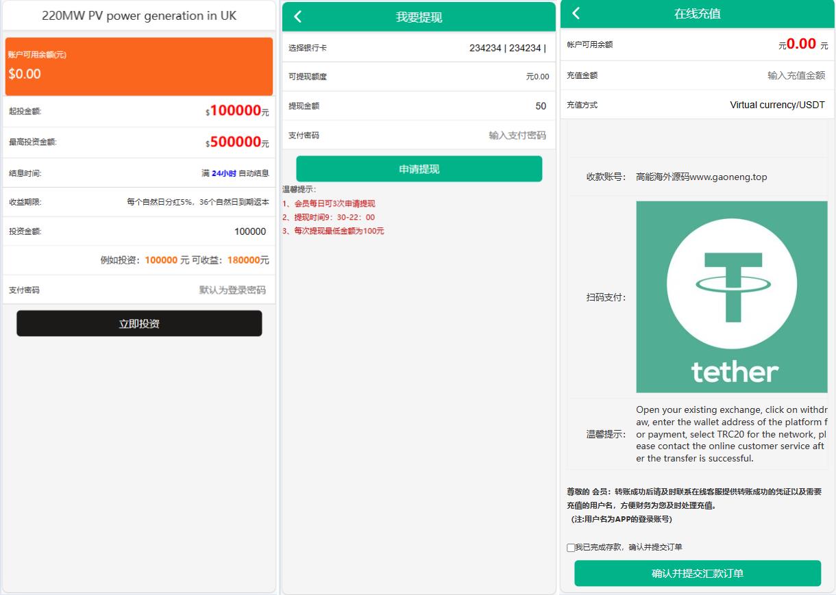Image resolution: width=836 pixels, height=595 pixels.
Task: Open the 选择银行卡 bank card selector
Action: tap(507, 48)
